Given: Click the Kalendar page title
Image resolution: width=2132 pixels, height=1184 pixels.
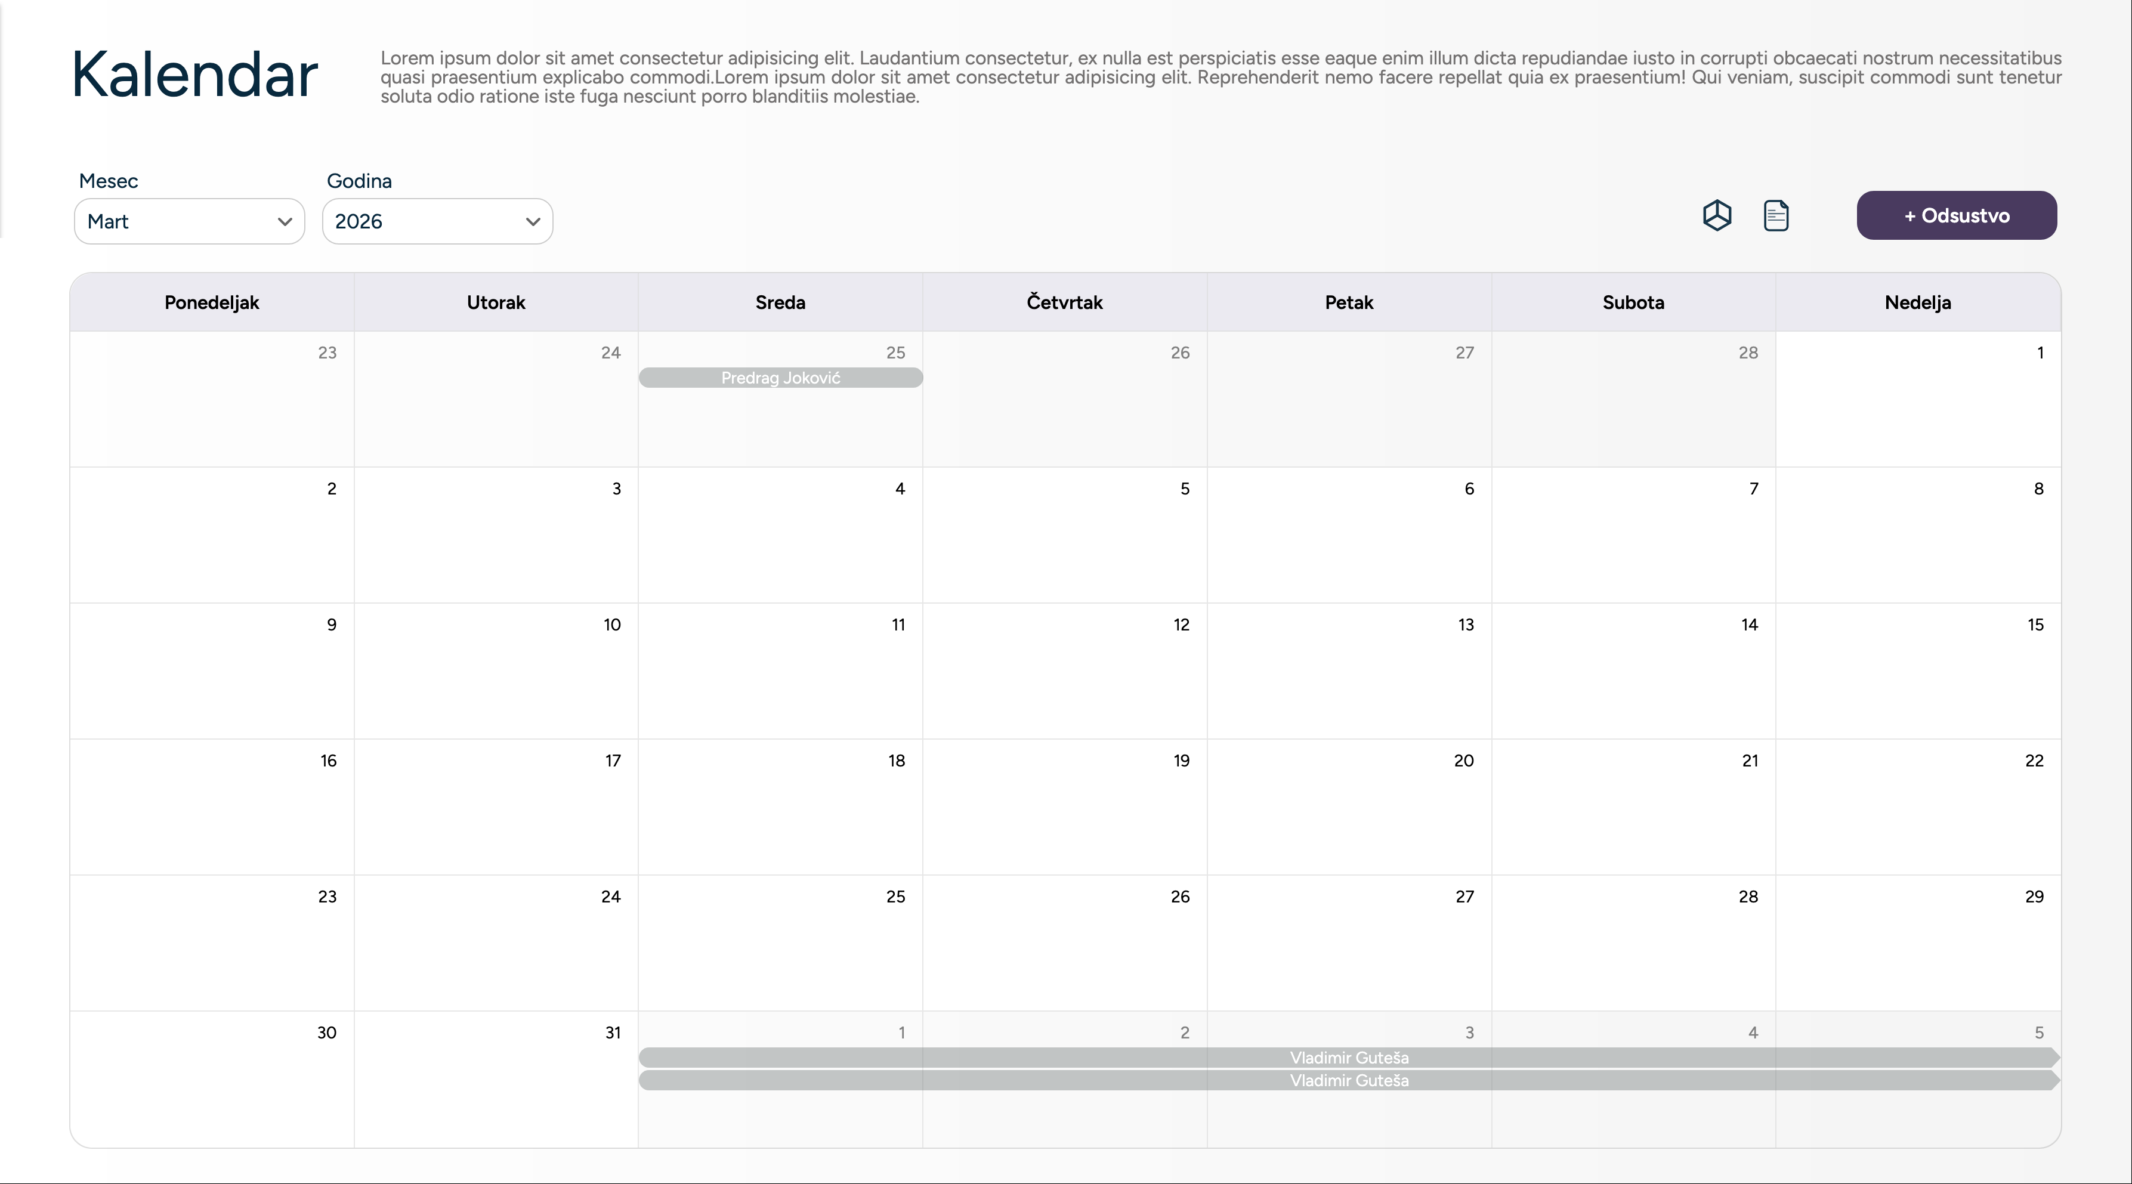Looking at the screenshot, I should tap(194, 75).
